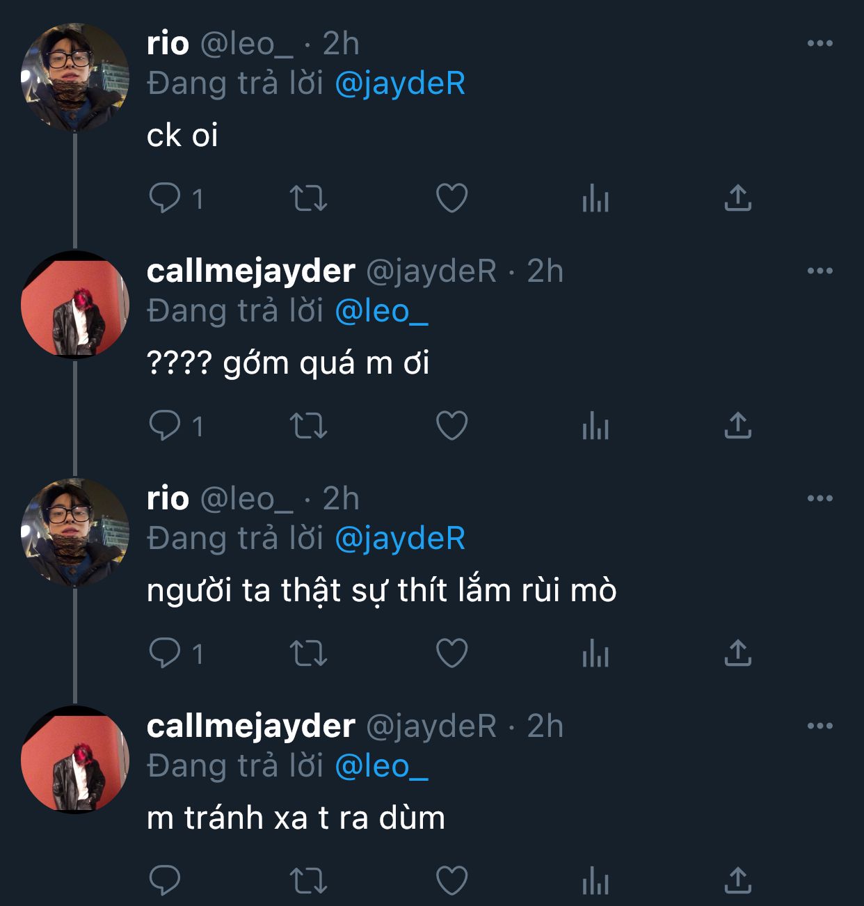Open @jaydeR mention link in first tweet
Image resolution: width=864 pixels, height=906 pixels.
tap(400, 84)
